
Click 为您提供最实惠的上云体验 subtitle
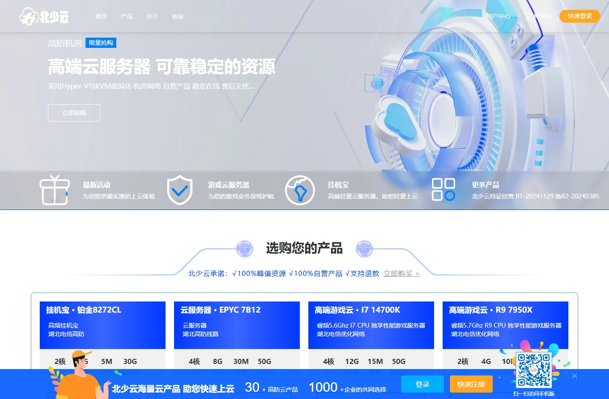pos(119,196)
